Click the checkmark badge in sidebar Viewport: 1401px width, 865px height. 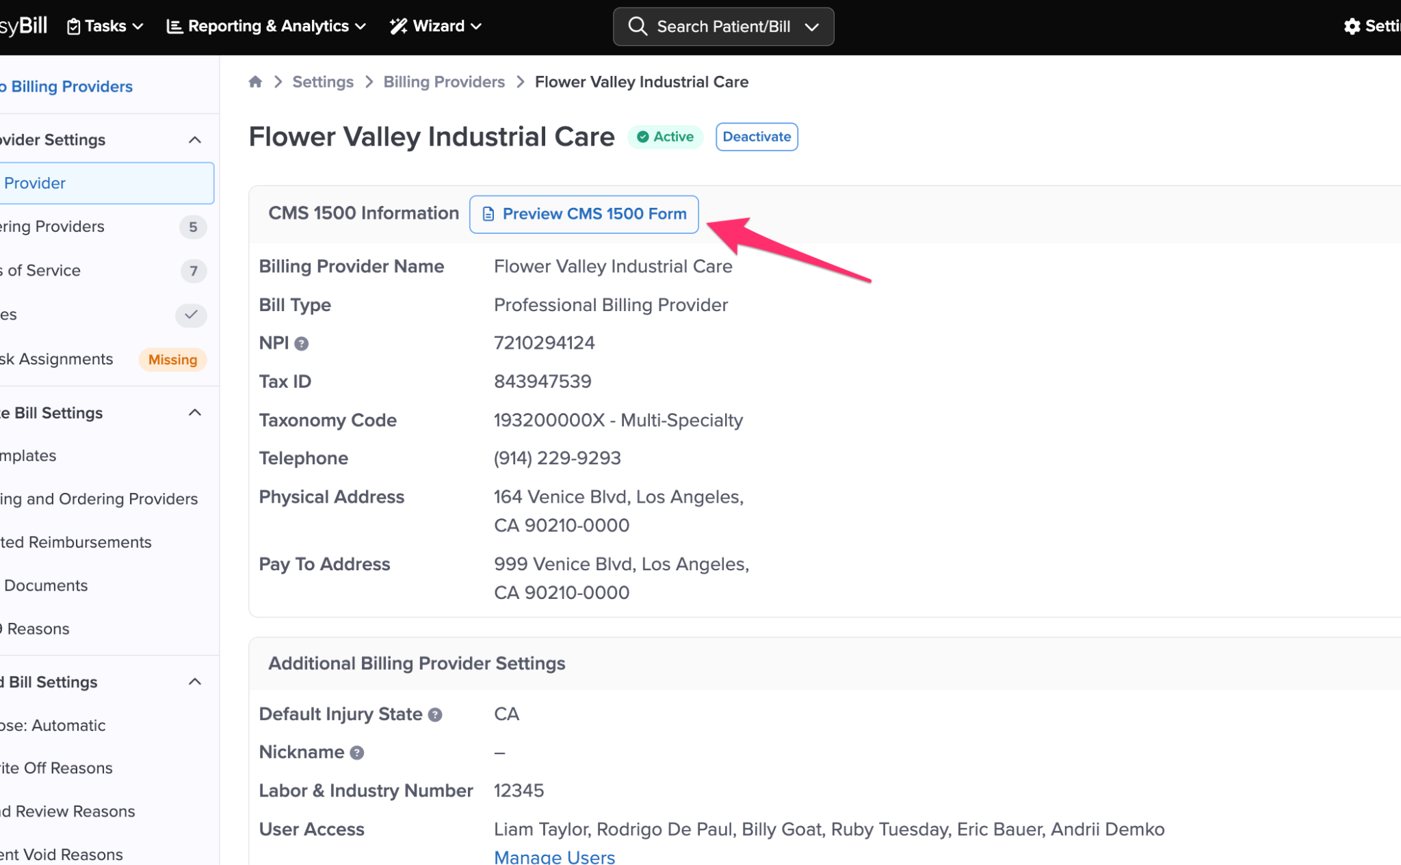[191, 315]
